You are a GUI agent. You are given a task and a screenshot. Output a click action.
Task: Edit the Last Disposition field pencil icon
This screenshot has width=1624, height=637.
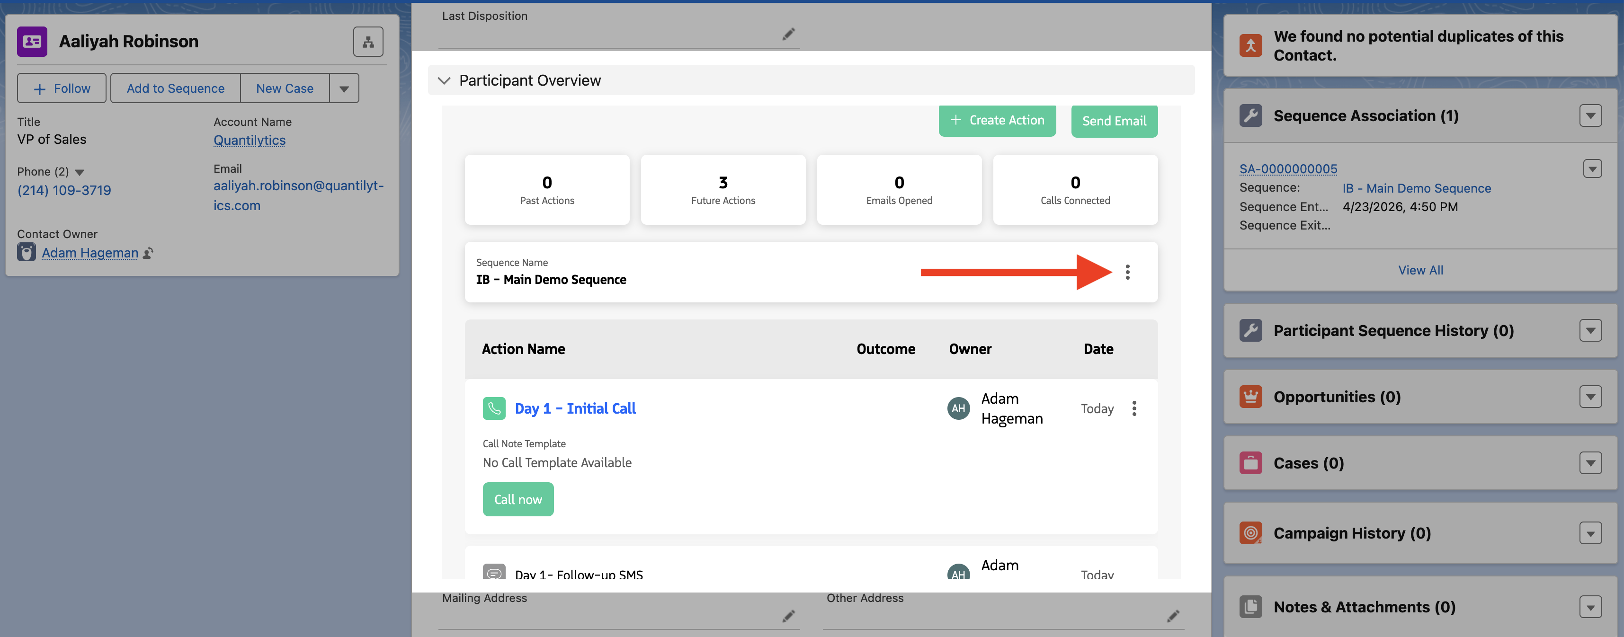788,34
